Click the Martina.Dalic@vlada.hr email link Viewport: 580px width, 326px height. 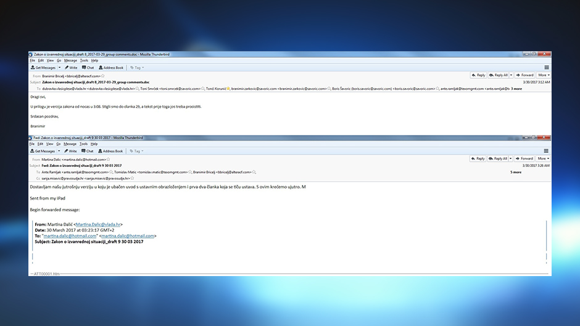99,224
